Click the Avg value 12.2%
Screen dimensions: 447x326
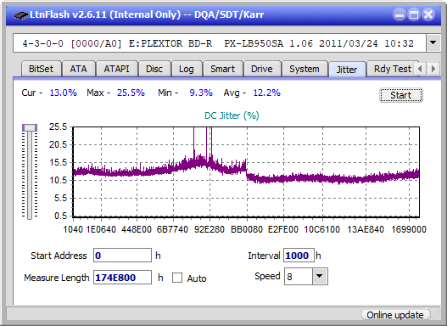click(267, 93)
